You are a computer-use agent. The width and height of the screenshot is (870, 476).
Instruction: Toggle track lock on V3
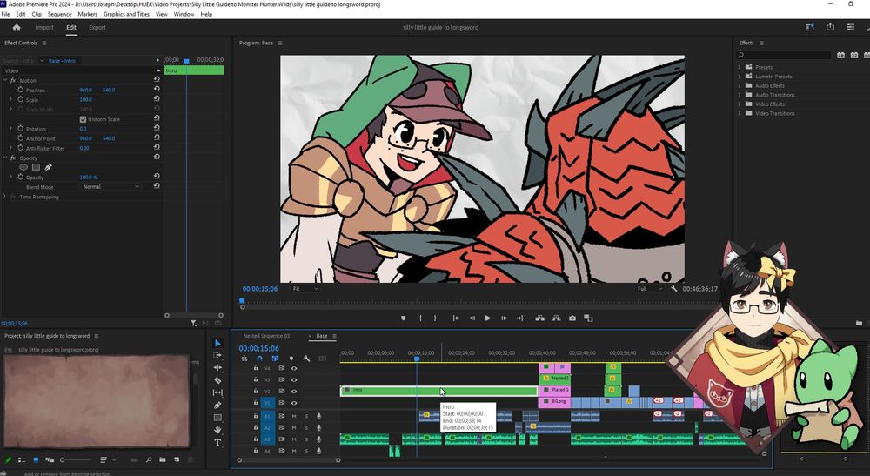tap(256, 380)
